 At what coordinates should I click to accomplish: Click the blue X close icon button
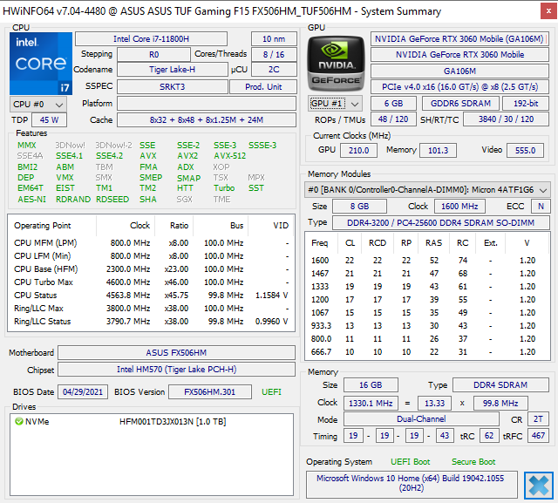538,484
